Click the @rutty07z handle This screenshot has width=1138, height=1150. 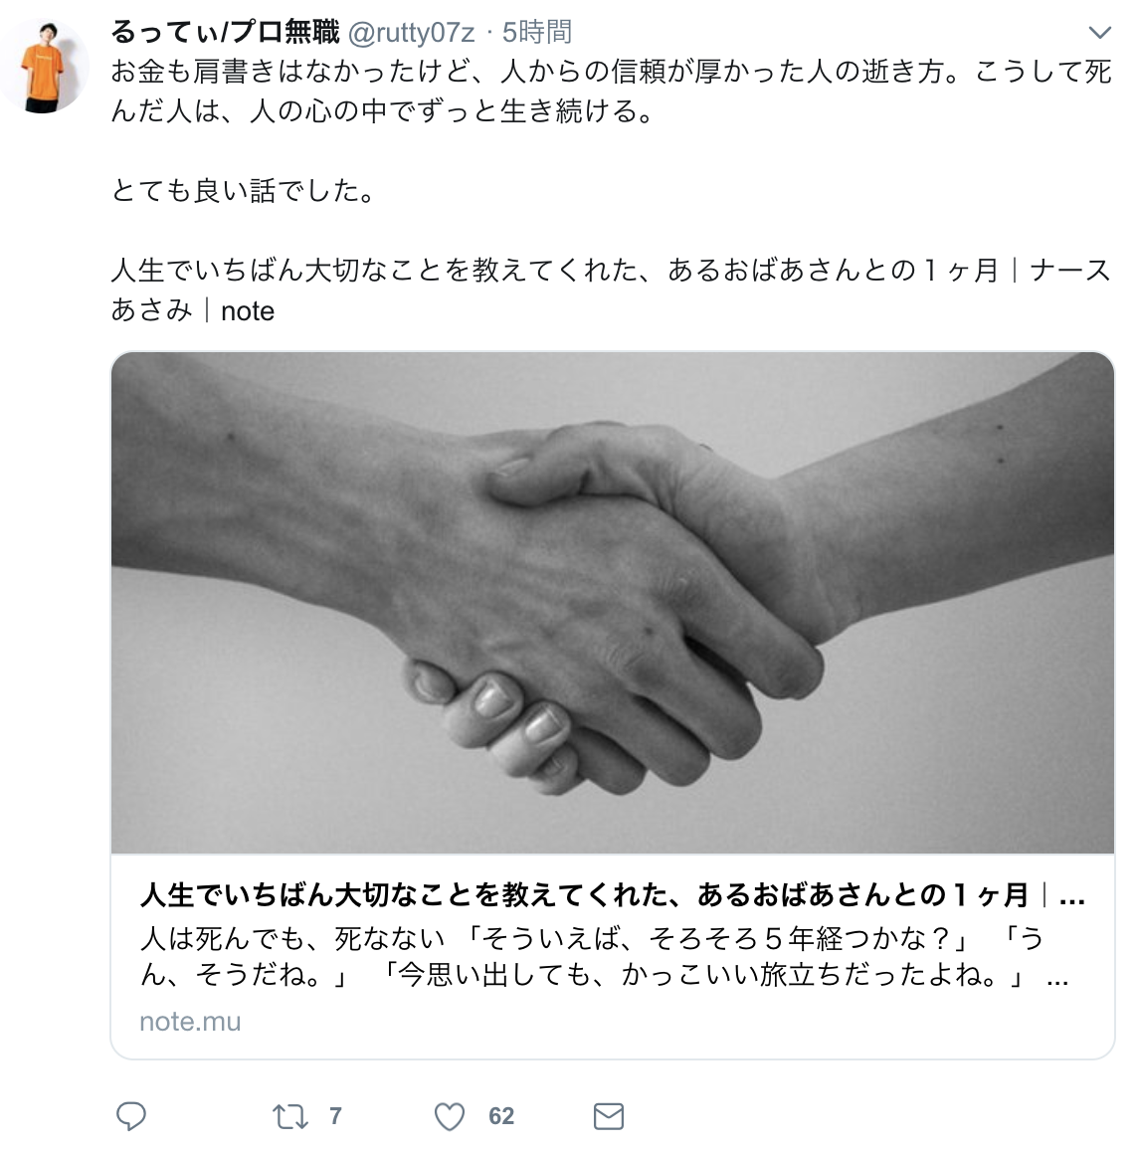click(411, 32)
